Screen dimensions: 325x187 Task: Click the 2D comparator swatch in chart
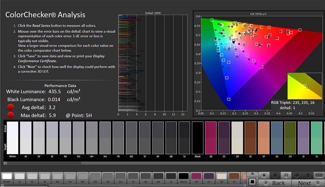pyautogui.click(x=237, y=138)
